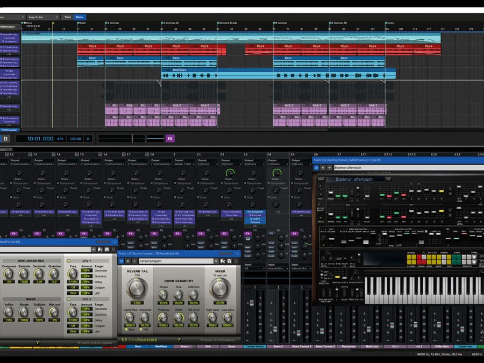Click the save preset icon in TB Reverb
This screenshot has height=363, width=484.
tap(228, 261)
